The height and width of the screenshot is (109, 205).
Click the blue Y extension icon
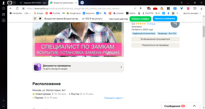pyautogui.click(x=182, y=8)
